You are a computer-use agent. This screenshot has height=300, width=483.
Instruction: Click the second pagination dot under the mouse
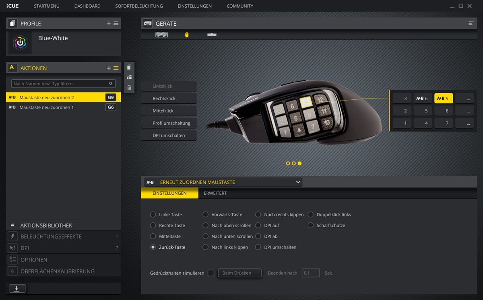click(294, 163)
